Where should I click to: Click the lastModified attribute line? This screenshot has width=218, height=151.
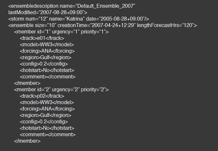point(48,13)
